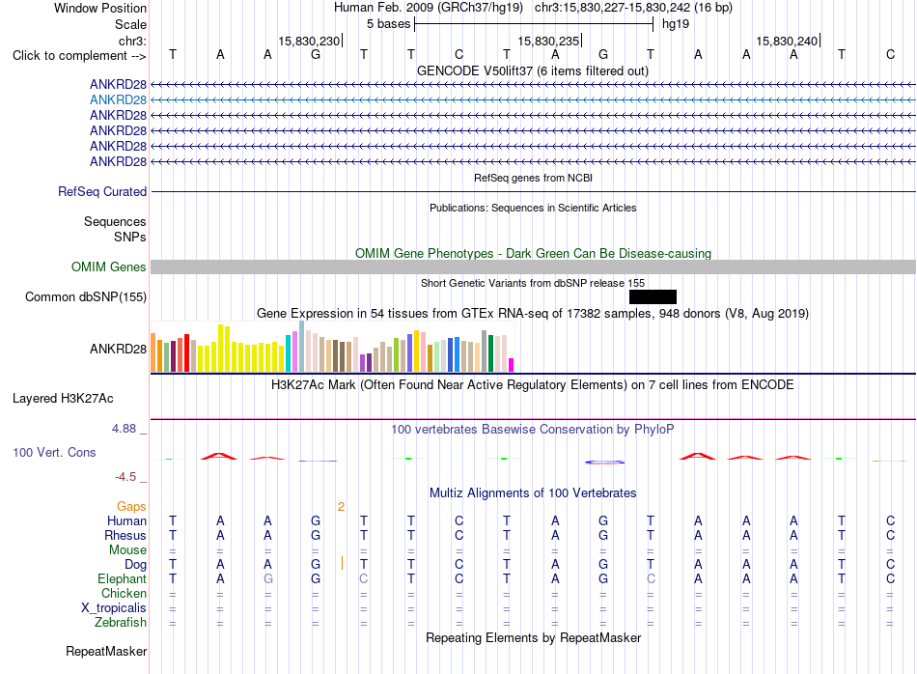Click the GENCODE V50lift37 track title
The width and height of the screenshot is (917, 674).
532,70
